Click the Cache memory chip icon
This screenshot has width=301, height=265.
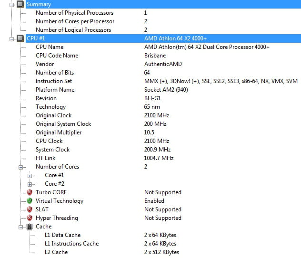(x=30, y=227)
